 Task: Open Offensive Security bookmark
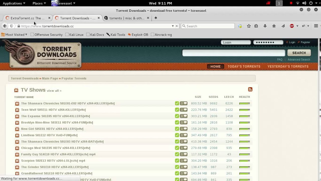[x=46, y=35]
